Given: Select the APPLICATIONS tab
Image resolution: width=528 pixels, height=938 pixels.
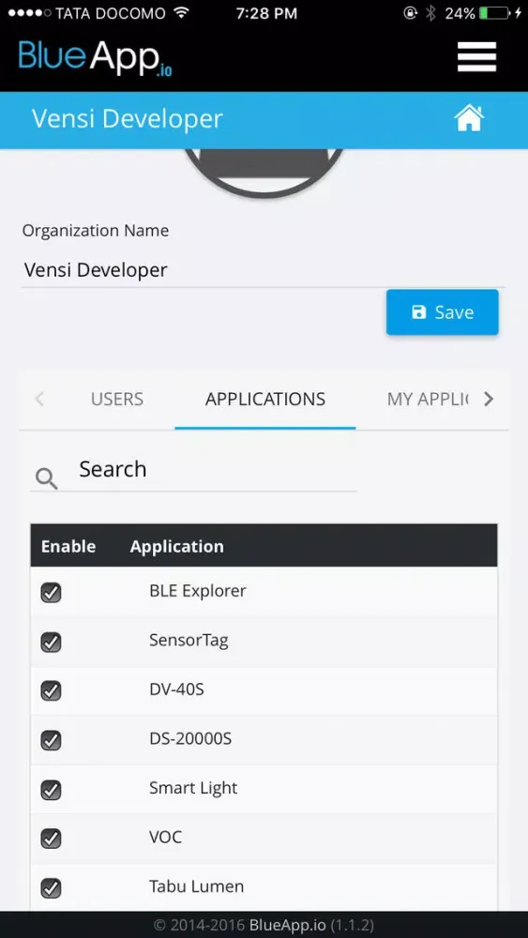Looking at the screenshot, I should point(264,399).
